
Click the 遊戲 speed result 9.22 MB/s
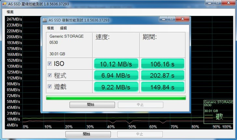116,87
